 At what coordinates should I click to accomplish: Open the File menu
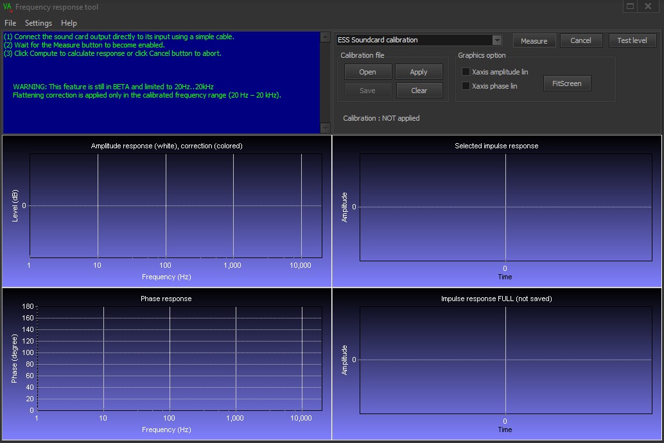point(10,23)
